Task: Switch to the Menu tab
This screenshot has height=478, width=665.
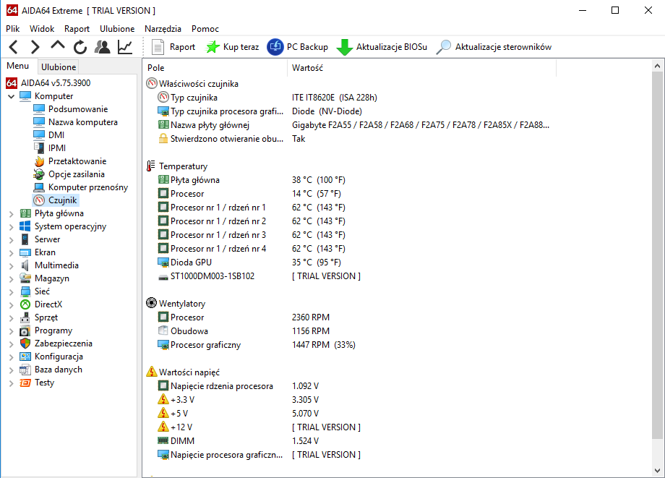Action: point(18,66)
